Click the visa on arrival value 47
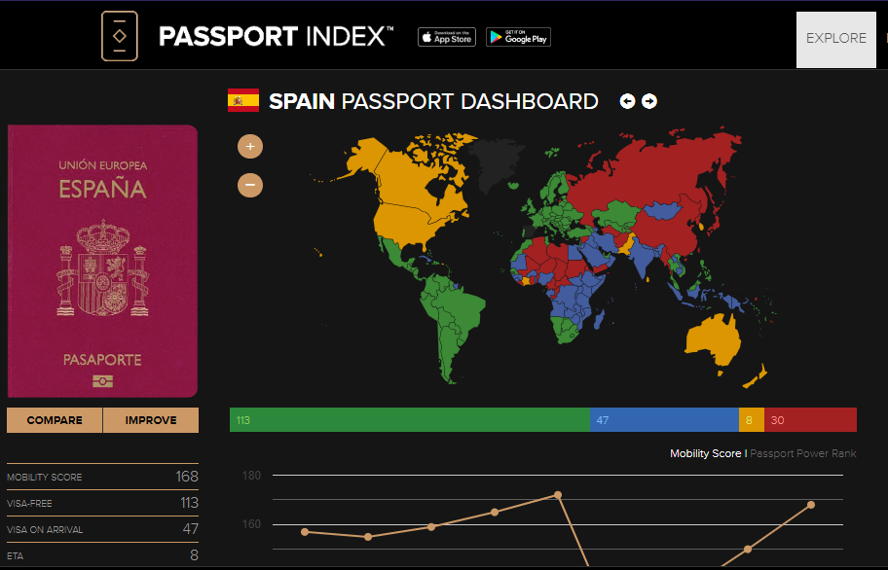 tap(190, 529)
